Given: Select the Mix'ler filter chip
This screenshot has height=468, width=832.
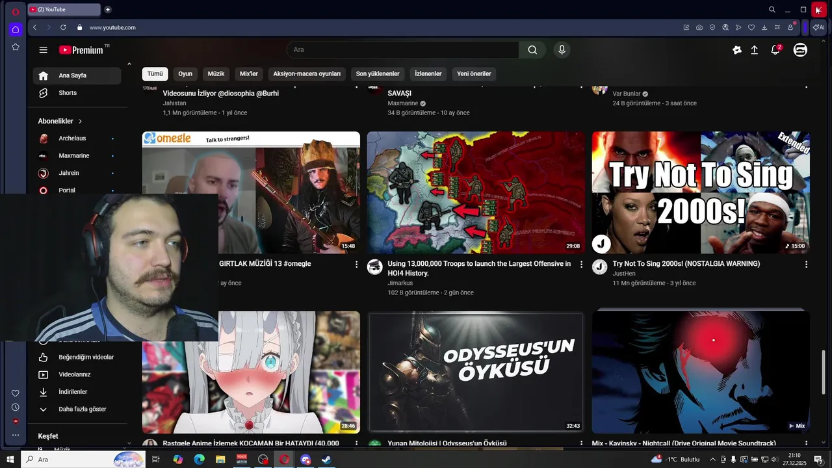Looking at the screenshot, I should click(x=249, y=74).
